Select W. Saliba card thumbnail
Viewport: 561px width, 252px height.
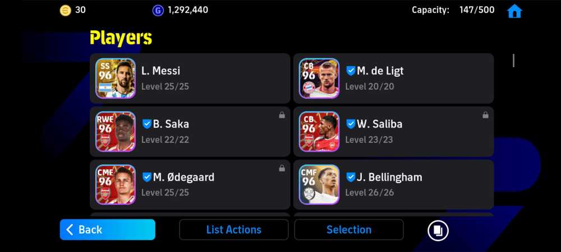pos(319,132)
